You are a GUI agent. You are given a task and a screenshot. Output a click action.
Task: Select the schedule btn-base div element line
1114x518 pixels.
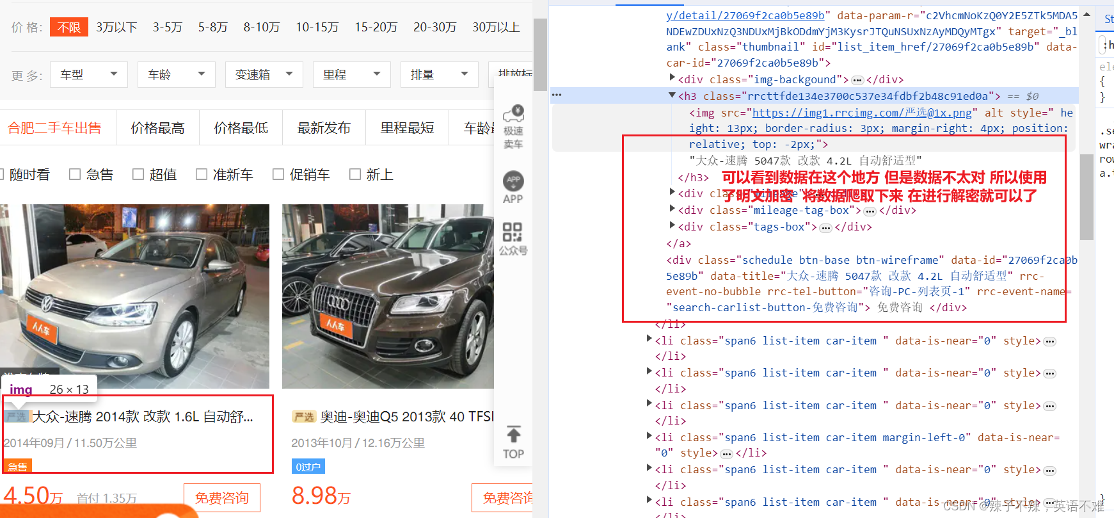pos(871,284)
